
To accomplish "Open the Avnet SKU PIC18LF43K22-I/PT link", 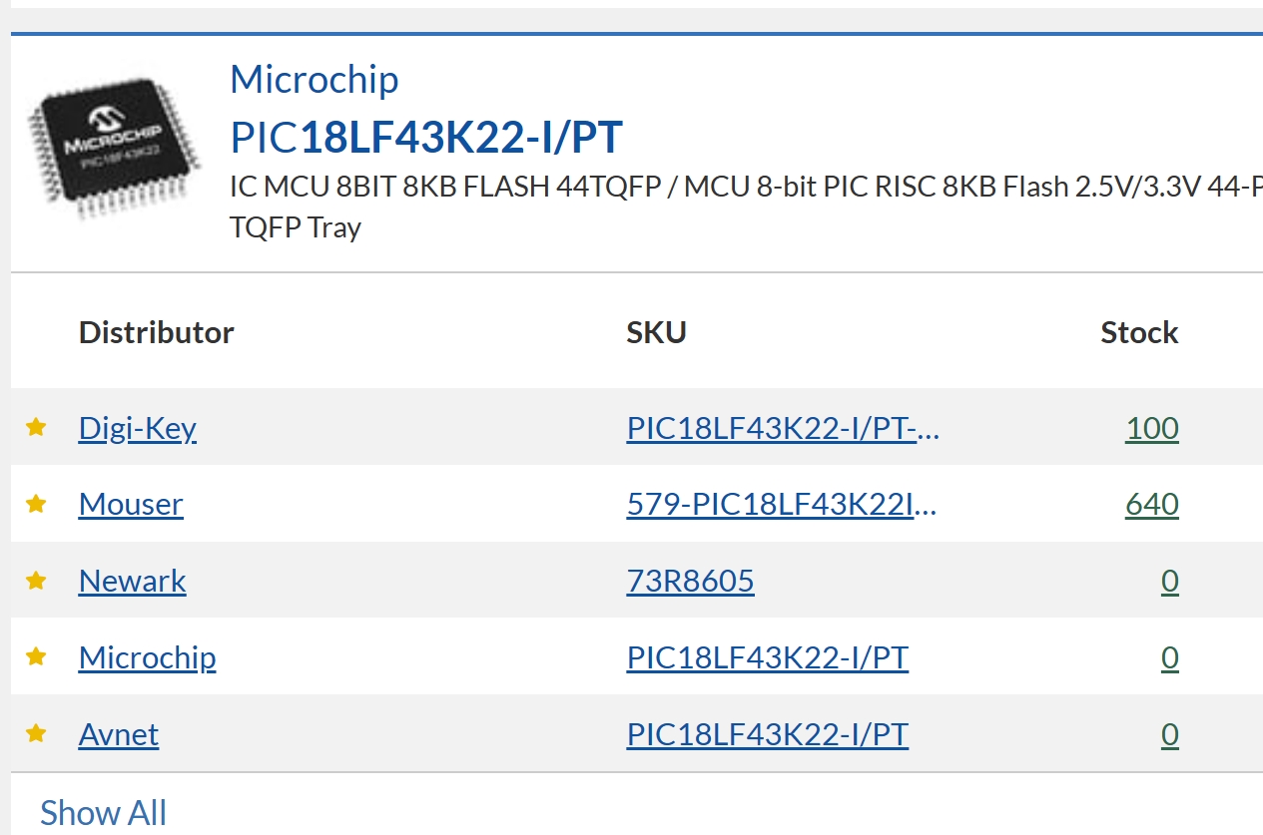I will pyautogui.click(x=768, y=734).
